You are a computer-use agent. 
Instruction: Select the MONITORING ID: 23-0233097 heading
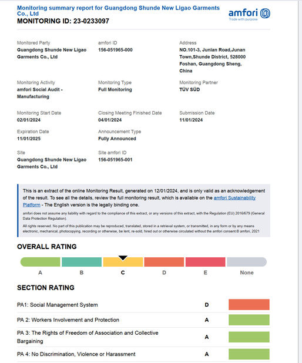point(63,21)
